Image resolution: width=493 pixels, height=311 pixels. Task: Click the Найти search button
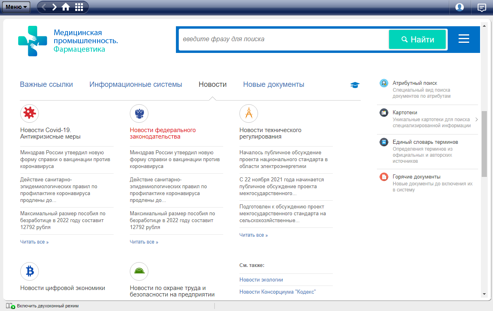click(x=417, y=39)
